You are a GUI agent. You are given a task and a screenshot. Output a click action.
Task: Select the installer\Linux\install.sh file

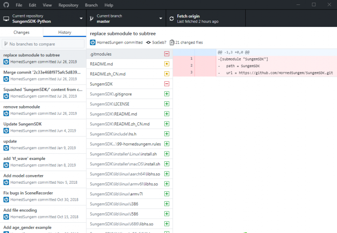coord(129,154)
